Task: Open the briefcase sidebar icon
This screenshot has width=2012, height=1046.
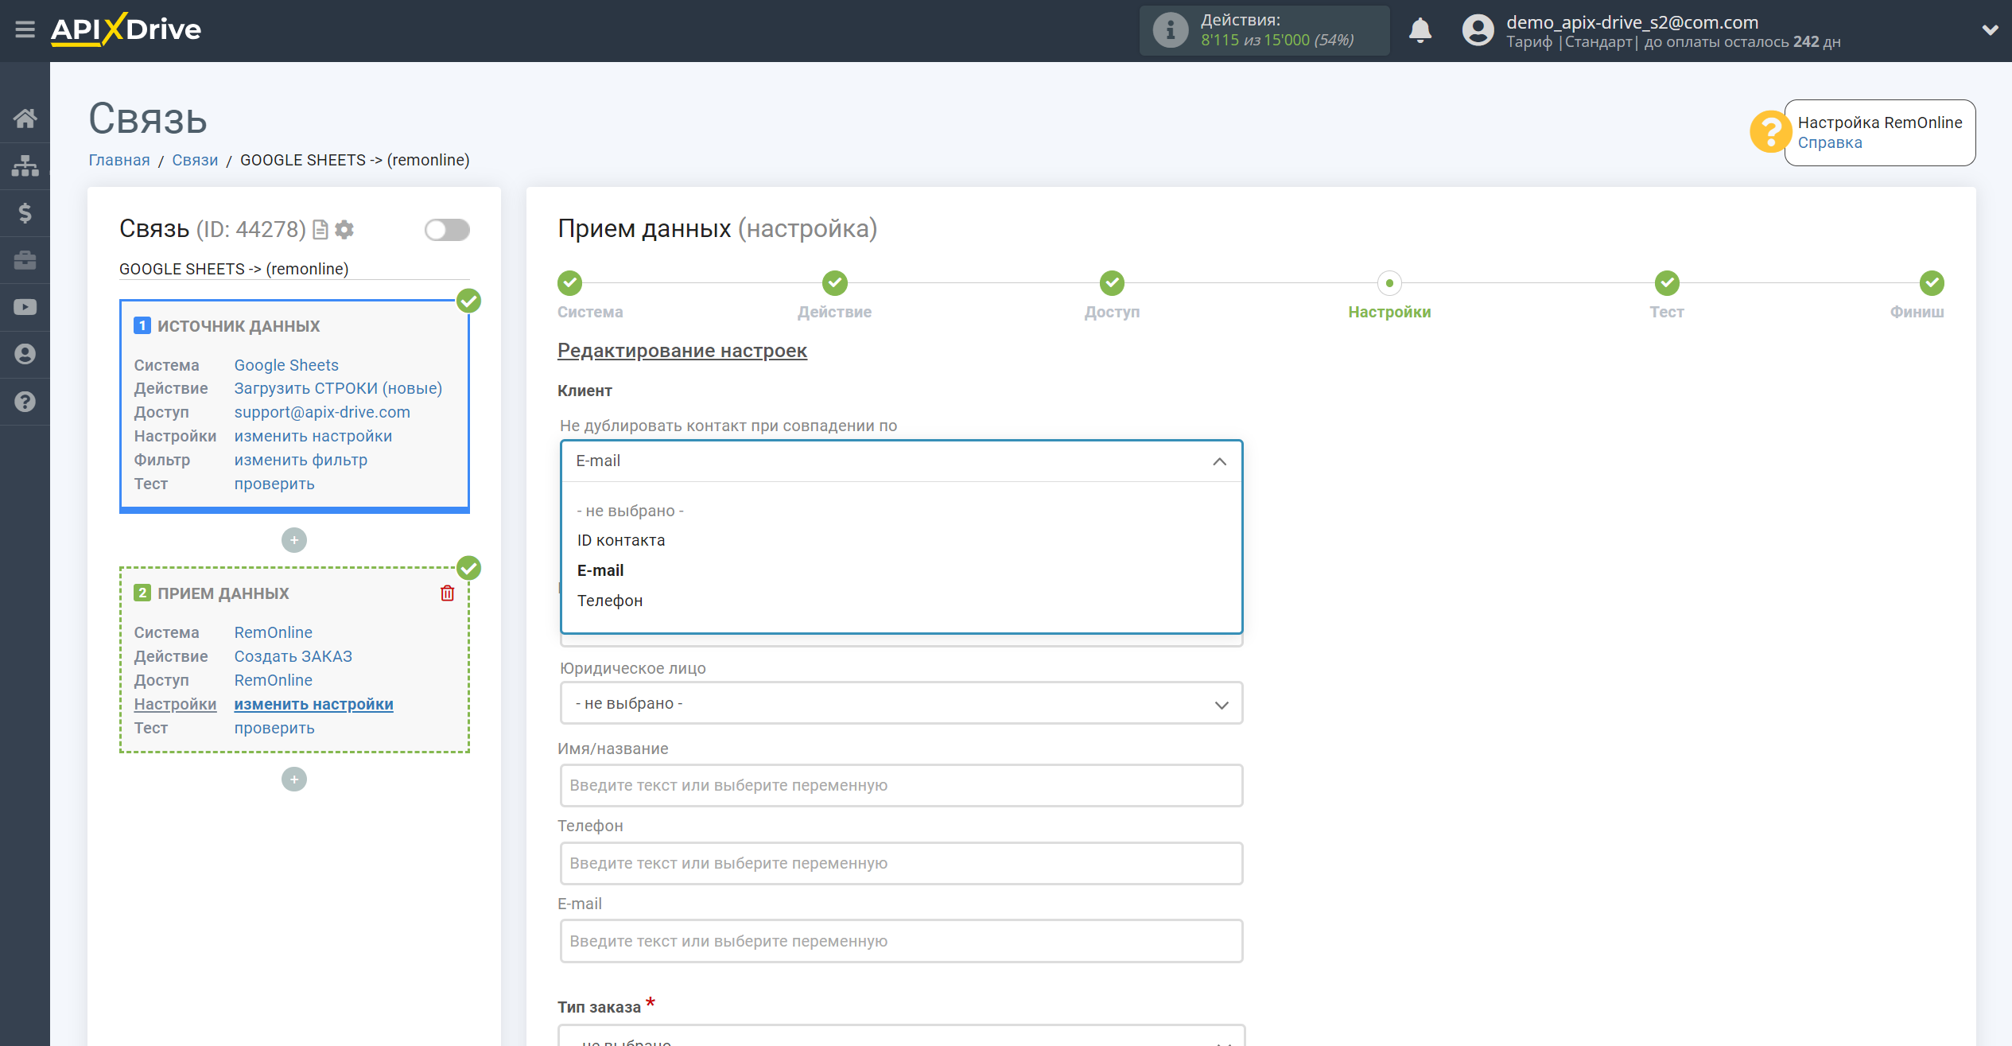Action: [x=25, y=260]
